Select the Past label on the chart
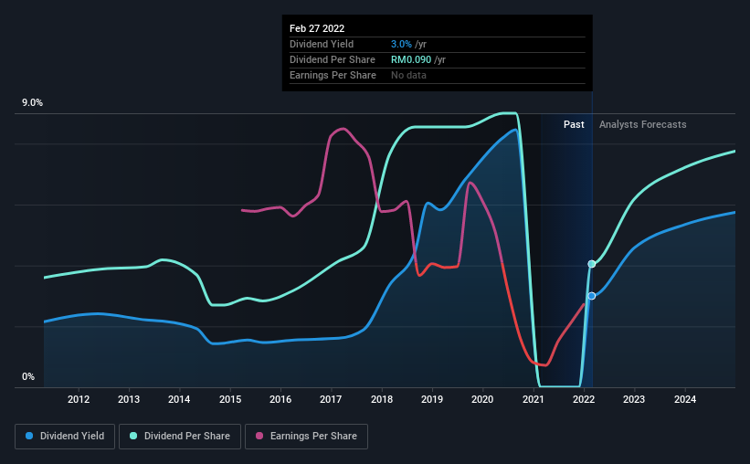The height and width of the screenshot is (464, 750). point(574,124)
